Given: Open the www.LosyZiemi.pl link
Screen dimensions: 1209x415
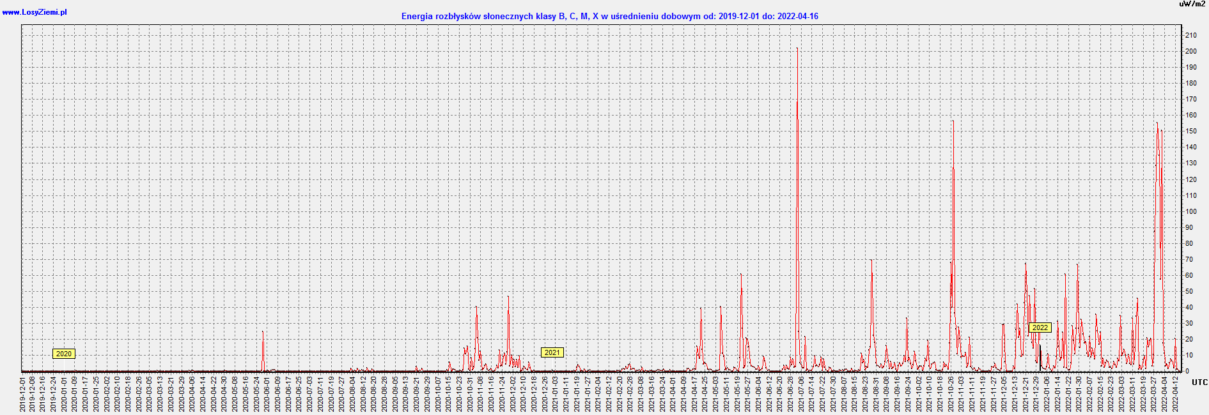Looking at the screenshot, I should (x=35, y=12).
